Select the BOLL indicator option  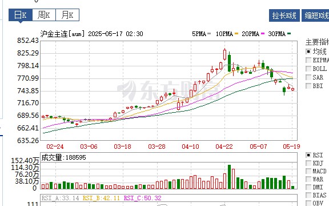pyautogui.click(x=308, y=69)
